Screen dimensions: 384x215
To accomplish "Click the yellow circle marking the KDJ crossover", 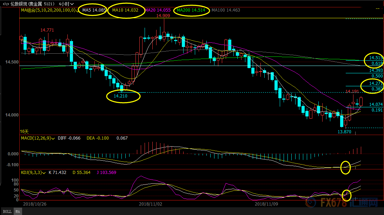I will click(x=346, y=194).
